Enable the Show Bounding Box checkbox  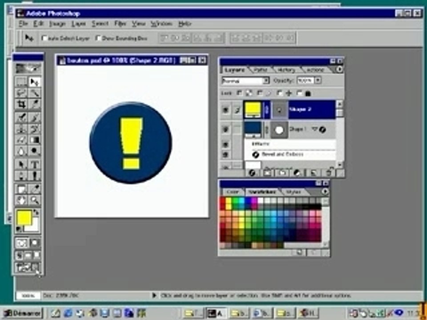point(98,38)
